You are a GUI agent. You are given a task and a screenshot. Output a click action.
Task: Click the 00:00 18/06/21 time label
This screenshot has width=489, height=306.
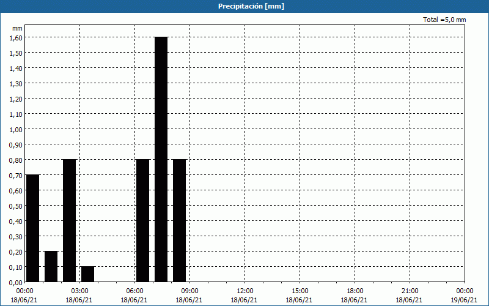[24, 296]
